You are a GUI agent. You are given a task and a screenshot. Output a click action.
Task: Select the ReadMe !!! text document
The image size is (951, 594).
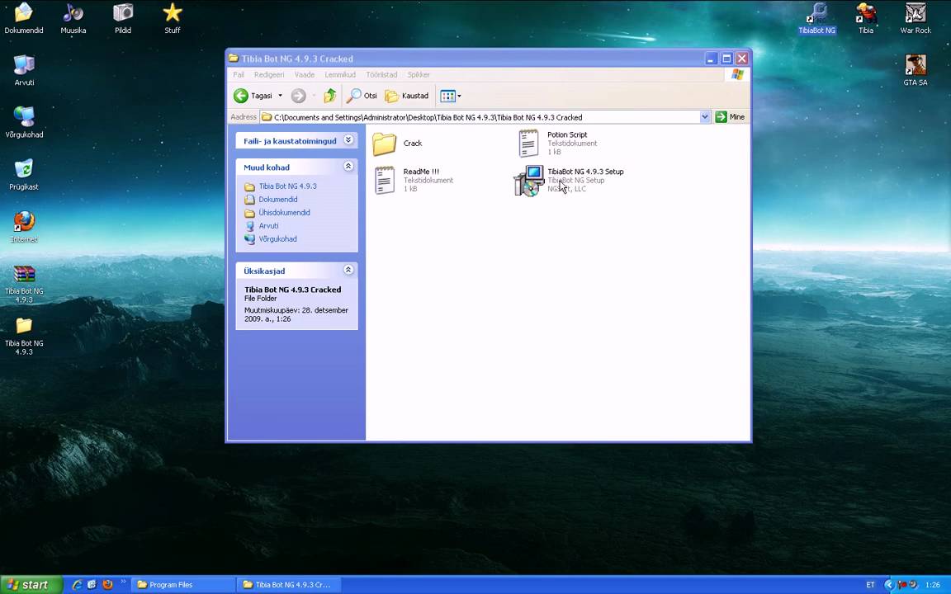click(x=414, y=180)
